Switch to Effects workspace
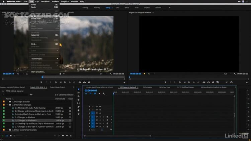This screenshot has height=141, width=251. (x=127, y=8)
